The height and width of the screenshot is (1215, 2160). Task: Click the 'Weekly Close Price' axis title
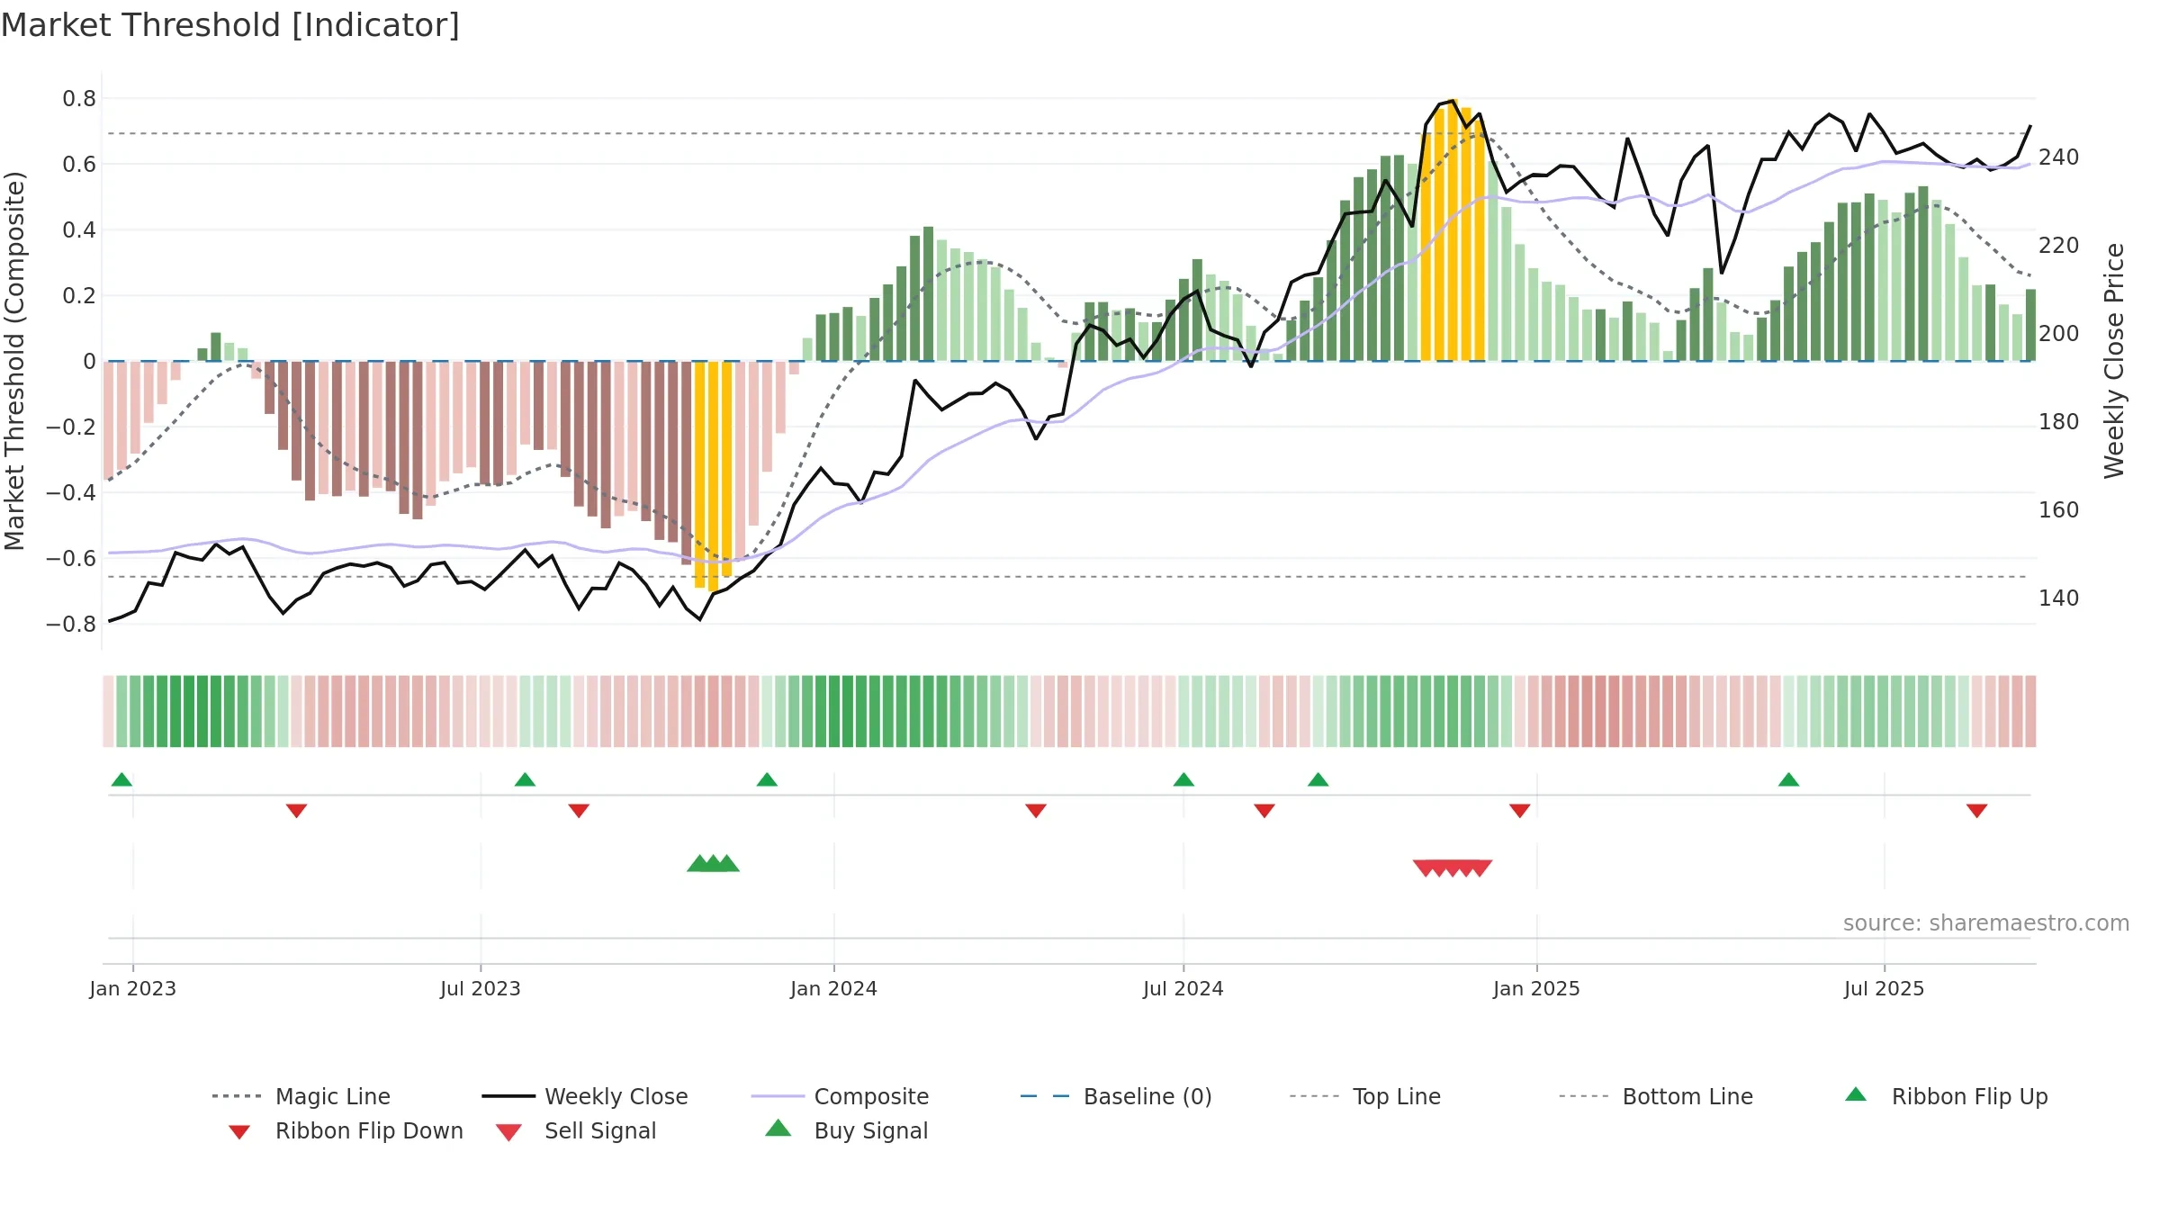[2114, 360]
